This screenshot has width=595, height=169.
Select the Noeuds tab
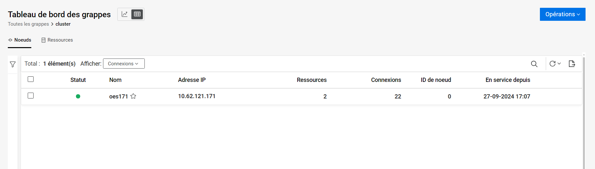(20, 40)
